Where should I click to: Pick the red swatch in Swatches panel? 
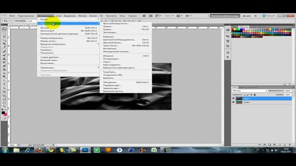[x=233, y=30]
